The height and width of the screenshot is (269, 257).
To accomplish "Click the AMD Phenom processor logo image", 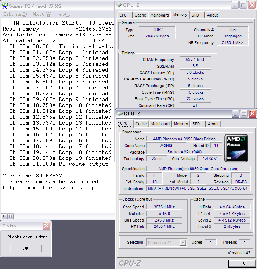I will 236,148.
